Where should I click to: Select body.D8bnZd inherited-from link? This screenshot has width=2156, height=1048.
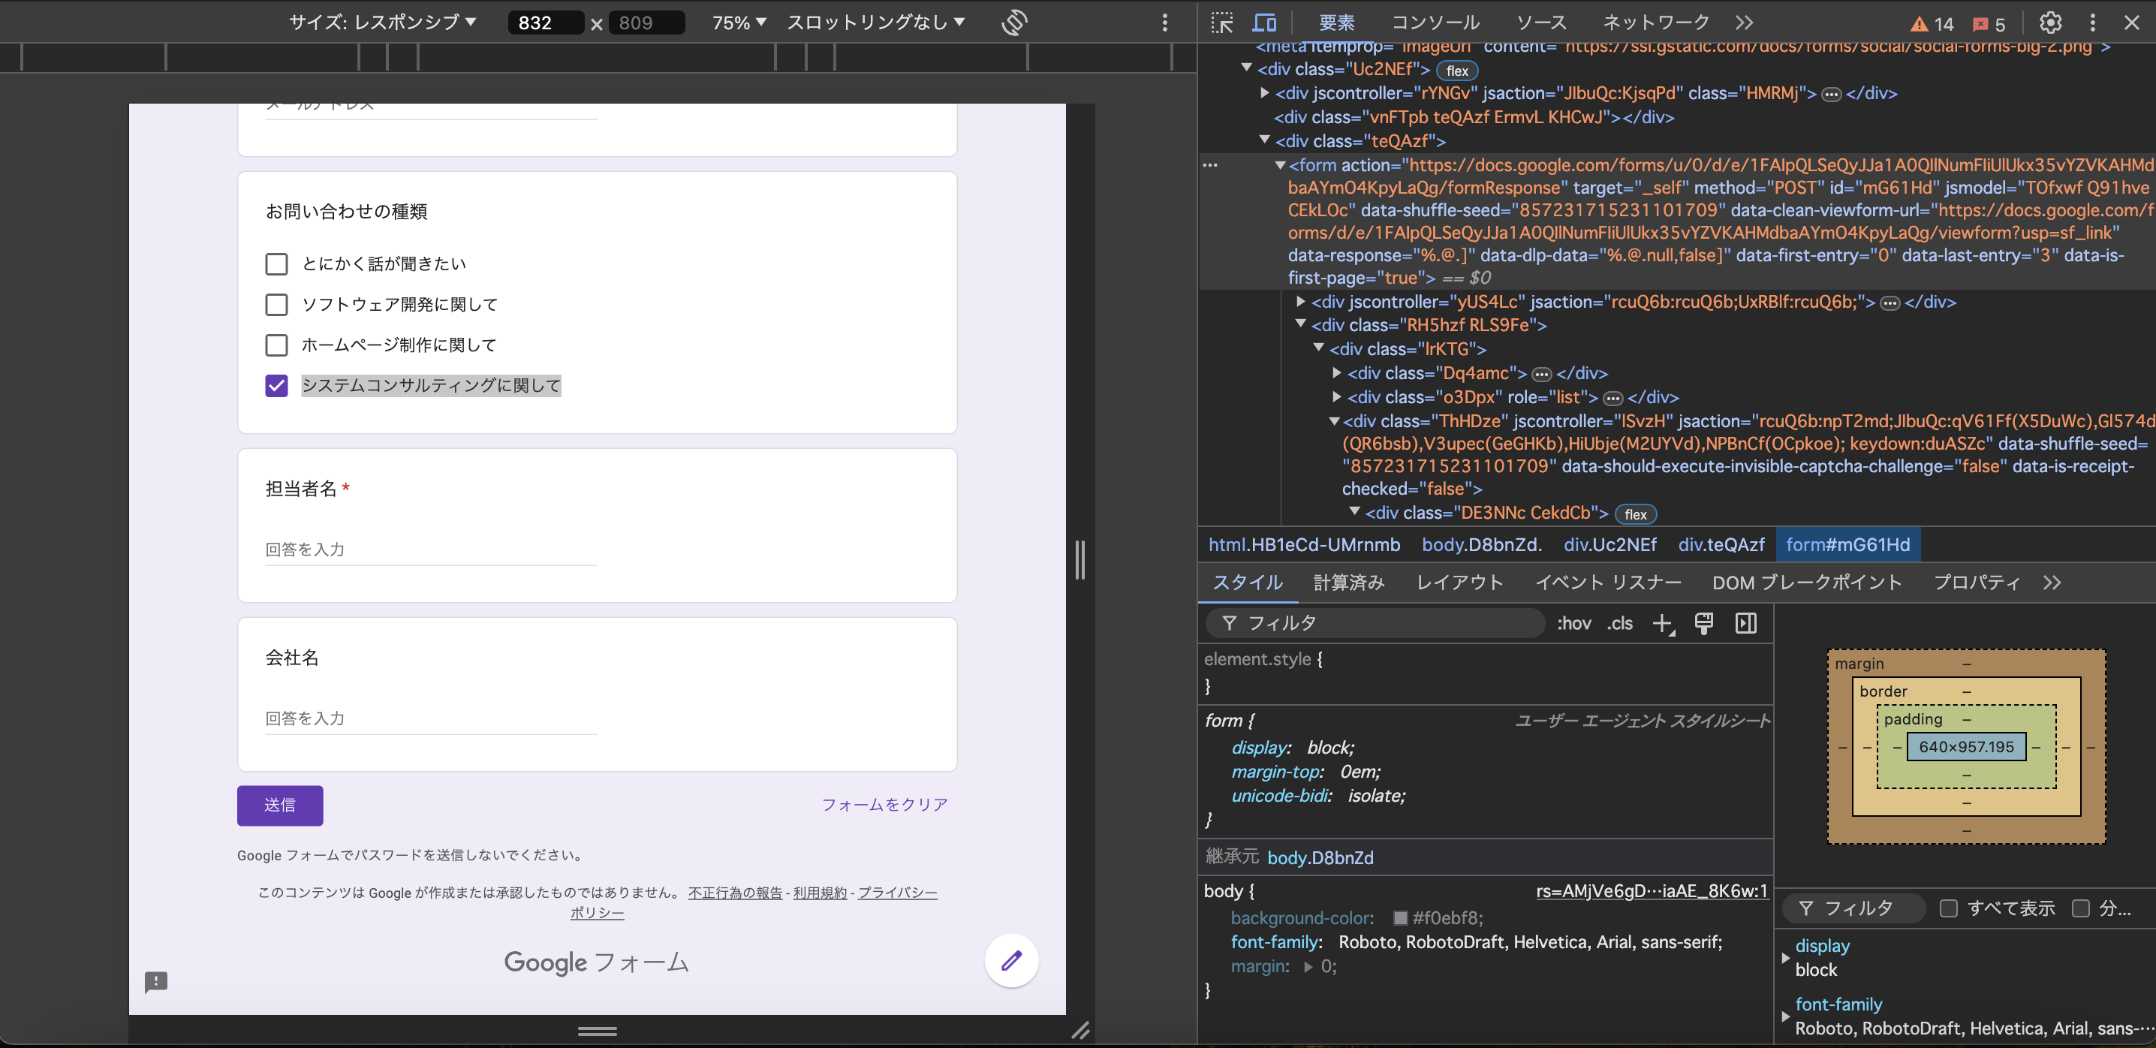1320,858
